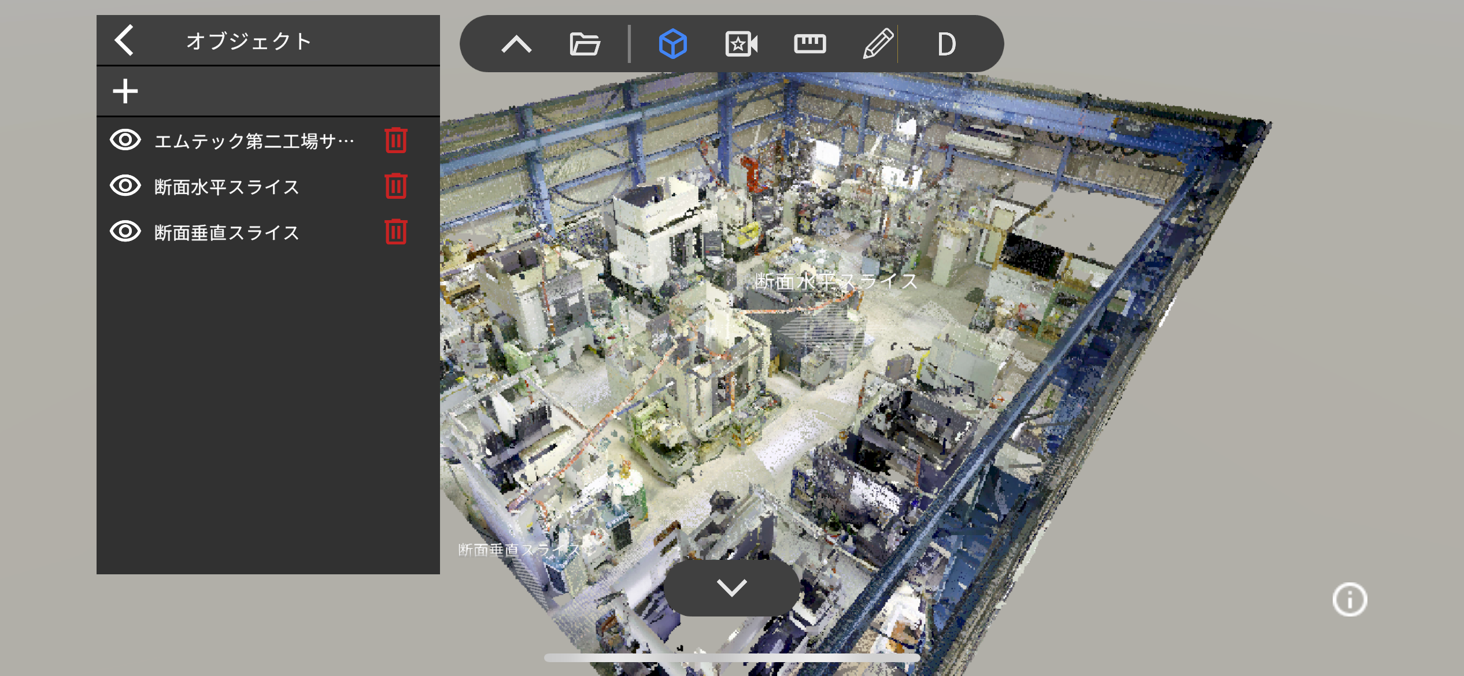Image resolution: width=1464 pixels, height=676 pixels.
Task: Select the ruler measurement tool
Action: (x=809, y=44)
